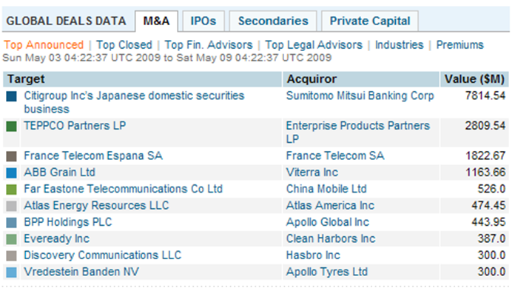Click the dark blue square beside Citigroup deal
Viewport: 515px width, 288px height.
[x=12, y=96]
